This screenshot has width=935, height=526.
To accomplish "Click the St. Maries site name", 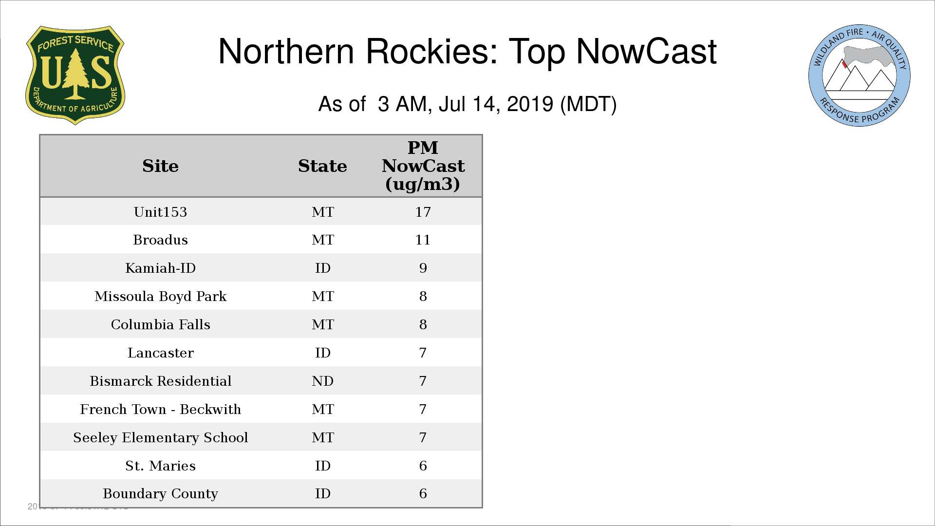I will coord(160,466).
